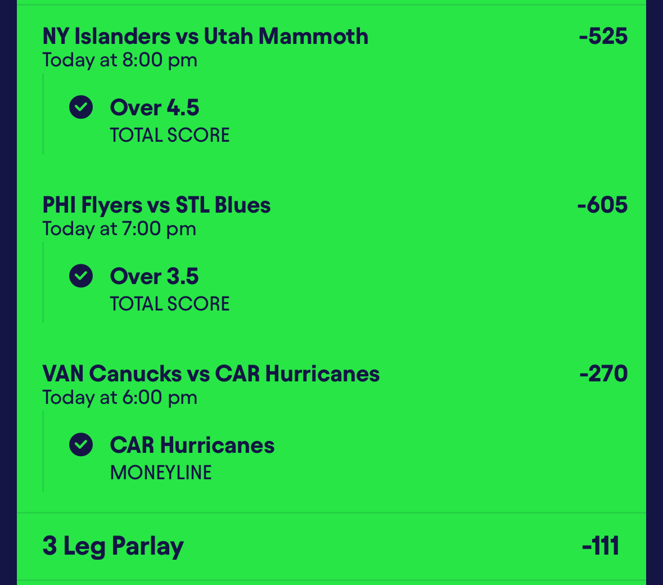This screenshot has height=585, width=663.
Task: Select the -525 odds value
Action: point(603,37)
